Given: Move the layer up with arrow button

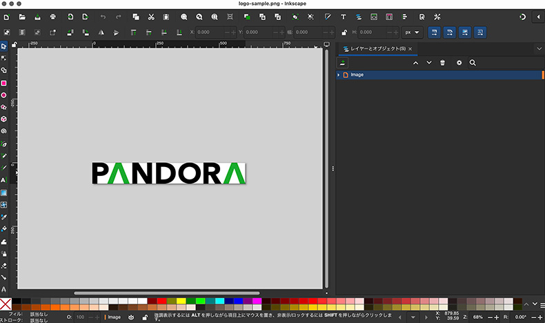Looking at the screenshot, I should coord(416,63).
